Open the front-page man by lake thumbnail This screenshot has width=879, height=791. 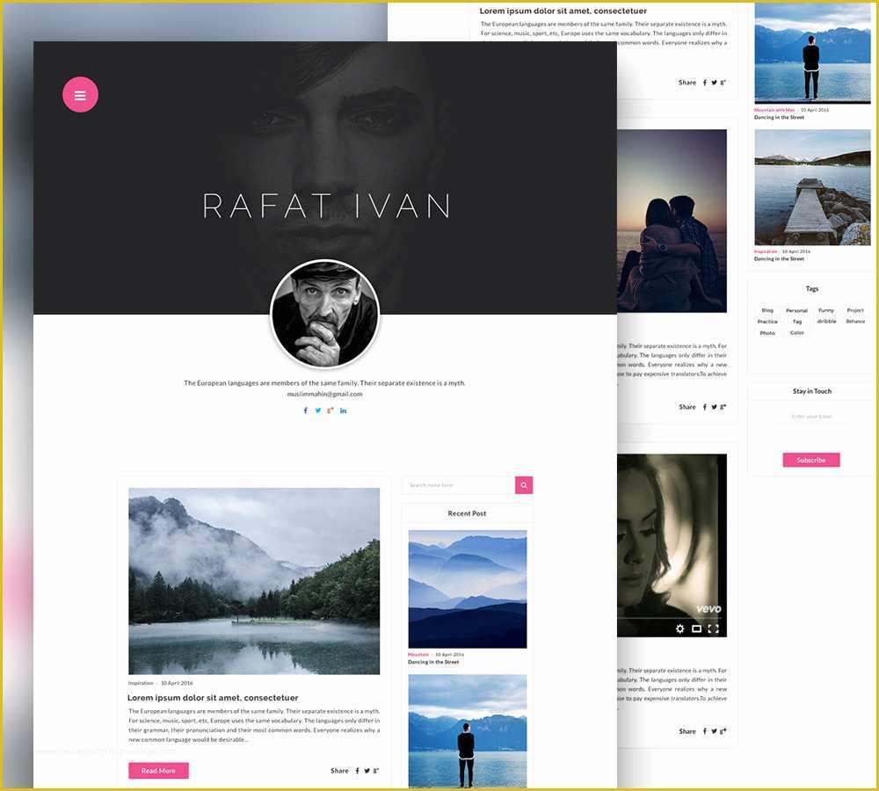(x=468, y=731)
